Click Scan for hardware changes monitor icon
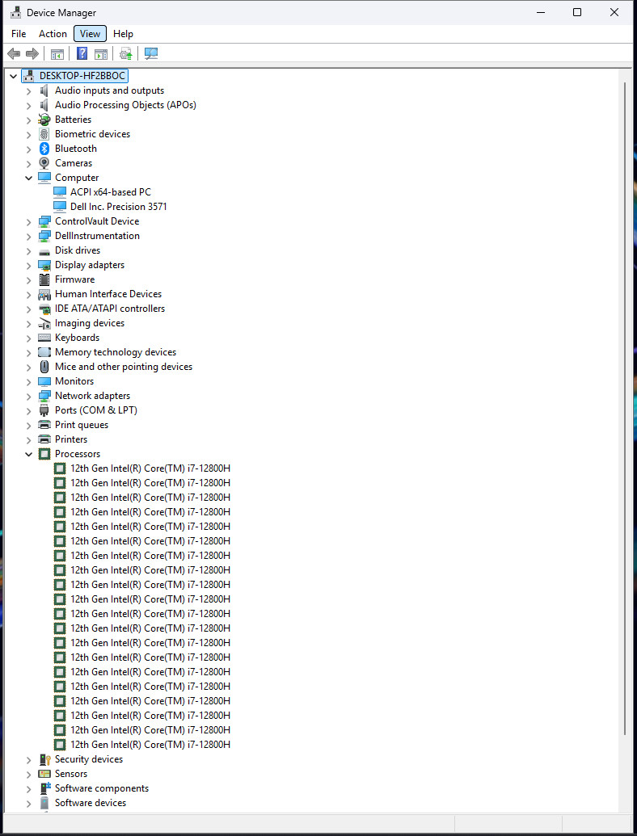This screenshot has width=637, height=836. click(151, 53)
